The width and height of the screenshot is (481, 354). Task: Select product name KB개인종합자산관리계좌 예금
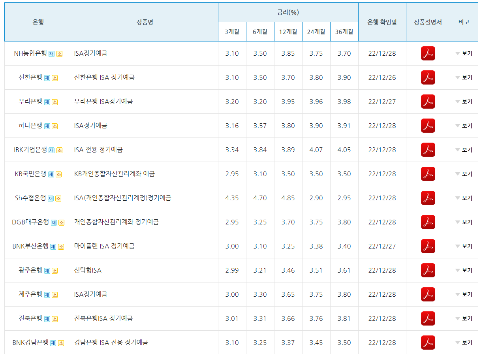click(115, 174)
